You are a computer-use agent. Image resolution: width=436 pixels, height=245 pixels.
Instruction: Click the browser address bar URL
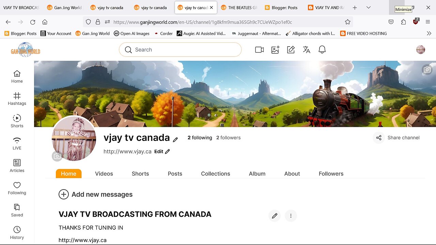tap(203, 22)
